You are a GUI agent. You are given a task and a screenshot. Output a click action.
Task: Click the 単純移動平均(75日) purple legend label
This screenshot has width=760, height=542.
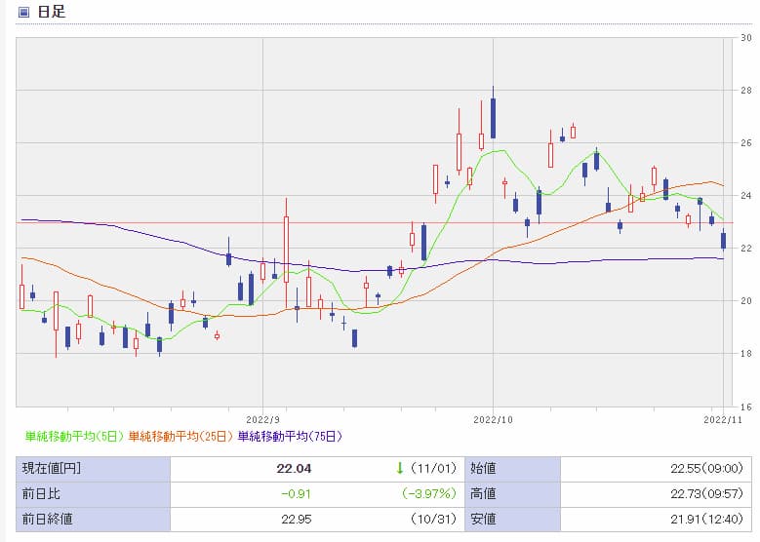[290, 436]
